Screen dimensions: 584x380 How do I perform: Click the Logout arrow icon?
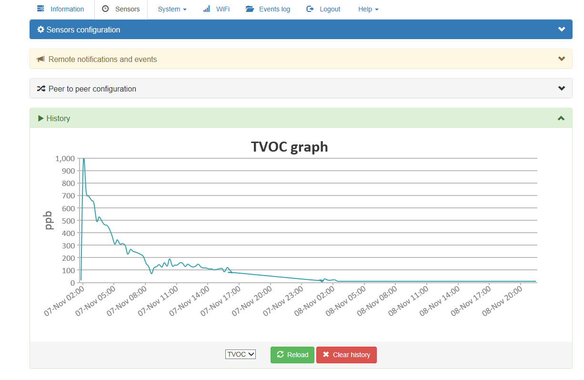point(310,9)
